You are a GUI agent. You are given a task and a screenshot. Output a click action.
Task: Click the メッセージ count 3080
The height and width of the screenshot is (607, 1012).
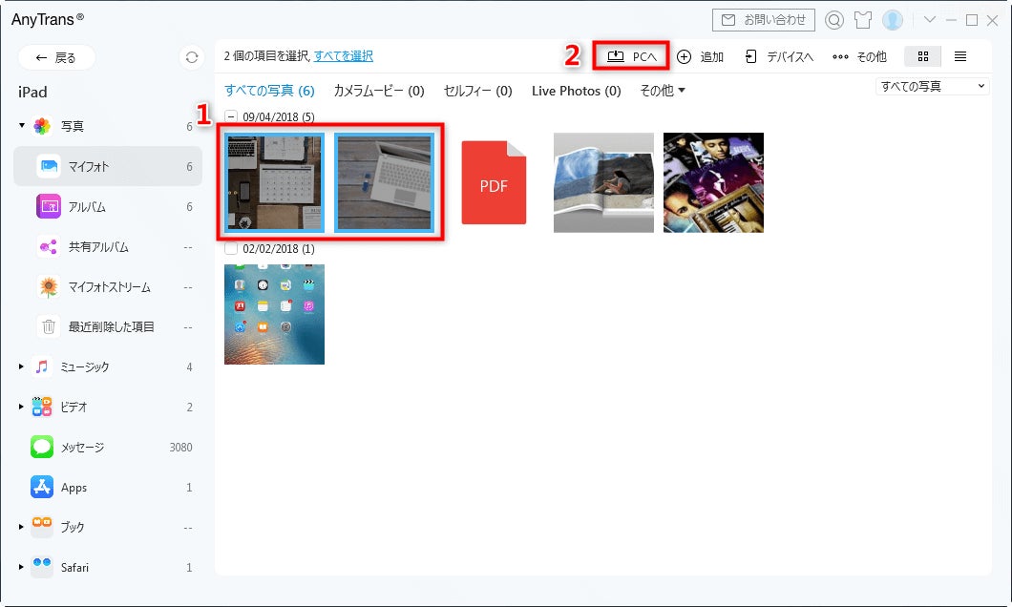180,447
